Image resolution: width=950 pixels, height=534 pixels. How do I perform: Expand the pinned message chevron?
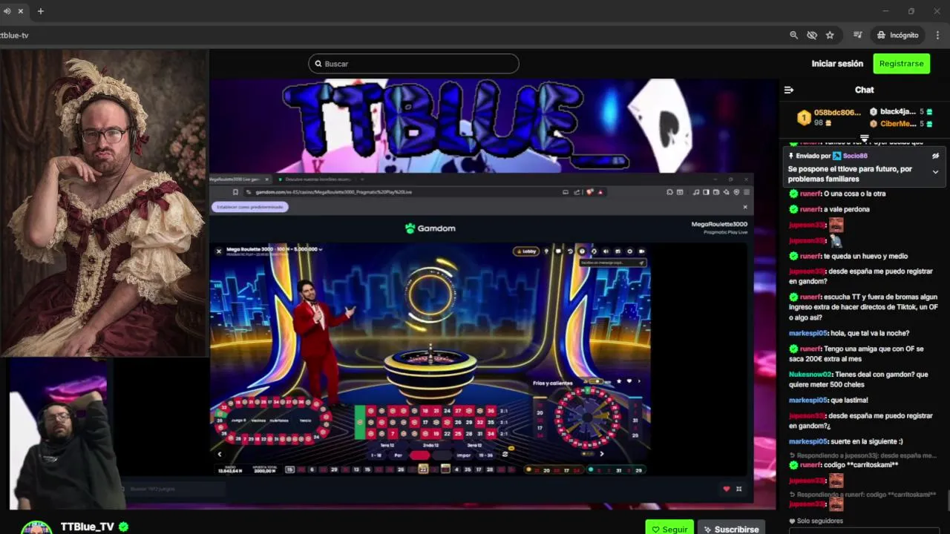pos(935,172)
